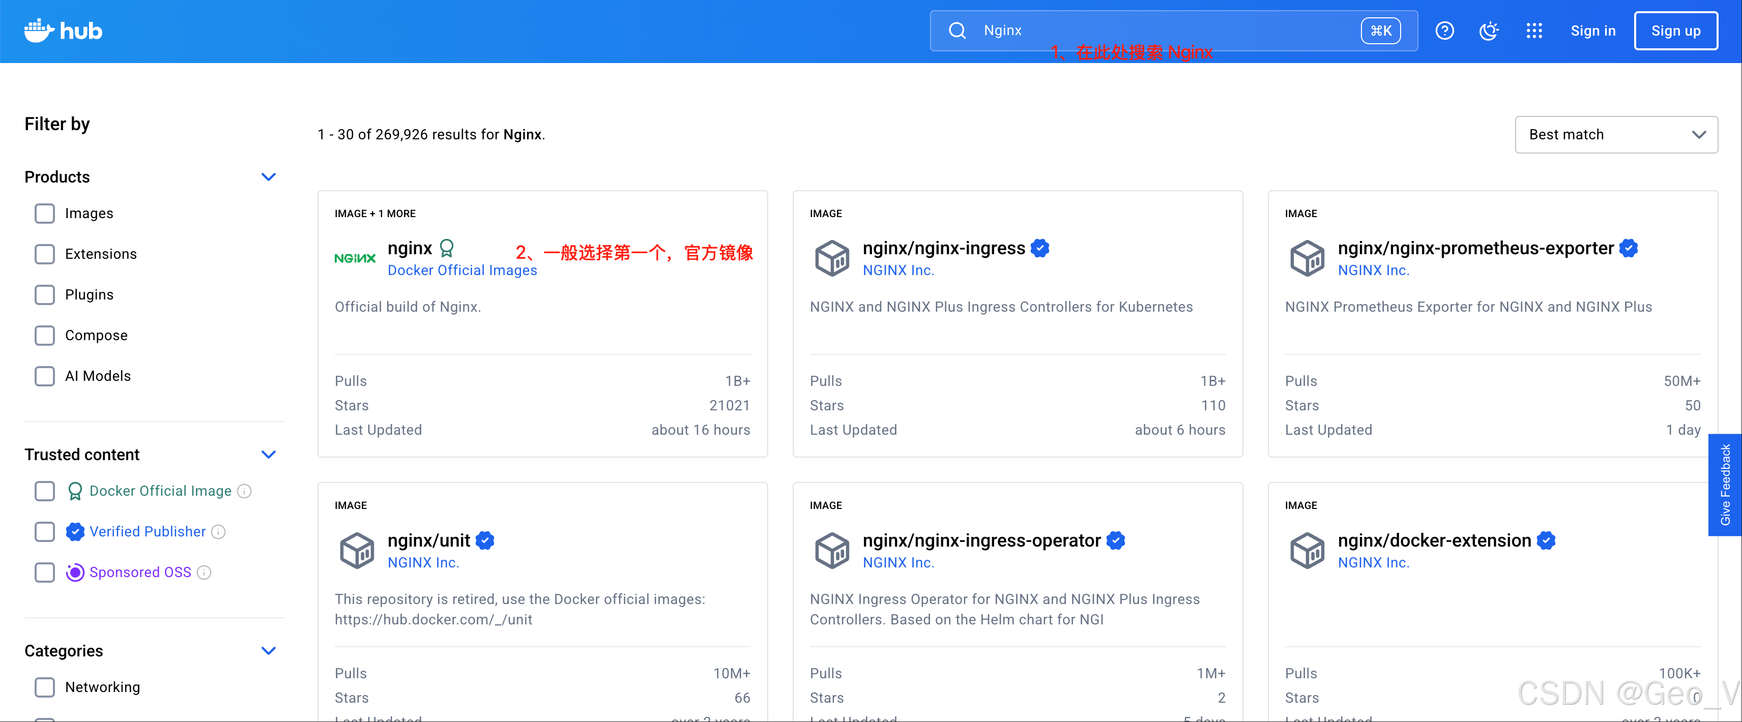This screenshot has height=722, width=1742.
Task: Tick the Compose filter checkbox
Action: point(45,335)
